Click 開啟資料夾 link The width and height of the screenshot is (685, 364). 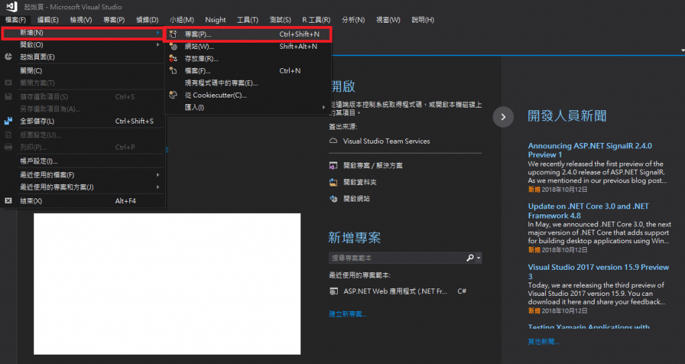coord(360,182)
